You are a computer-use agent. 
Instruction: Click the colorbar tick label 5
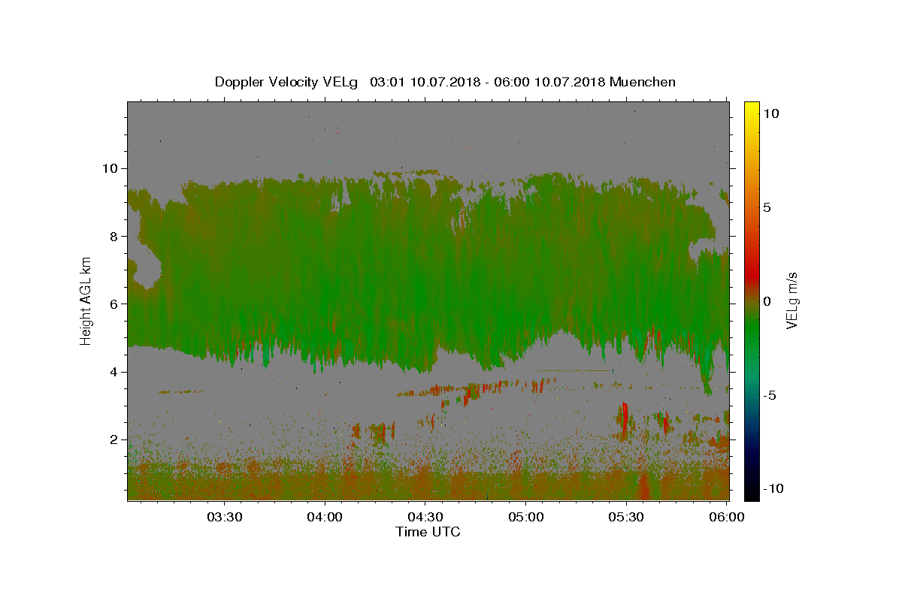click(x=766, y=207)
